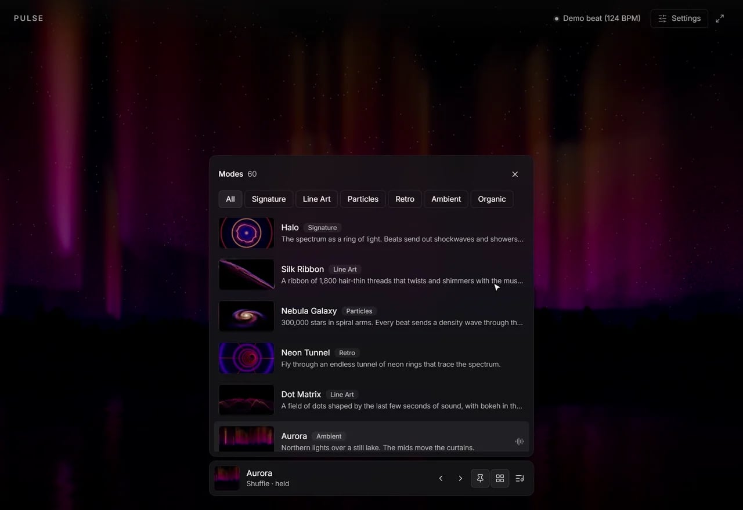Filter modes by Ambient

point(446,199)
